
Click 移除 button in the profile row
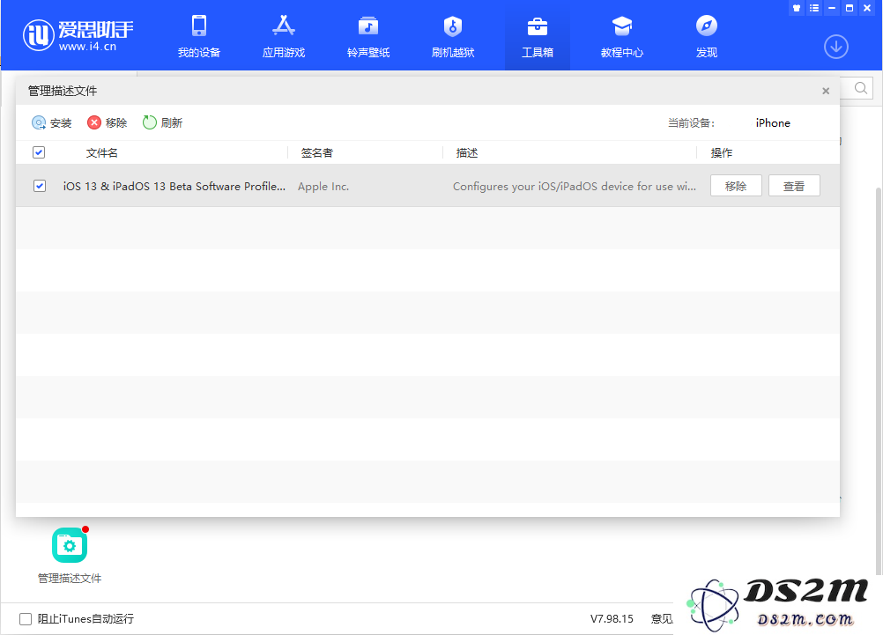pos(736,186)
